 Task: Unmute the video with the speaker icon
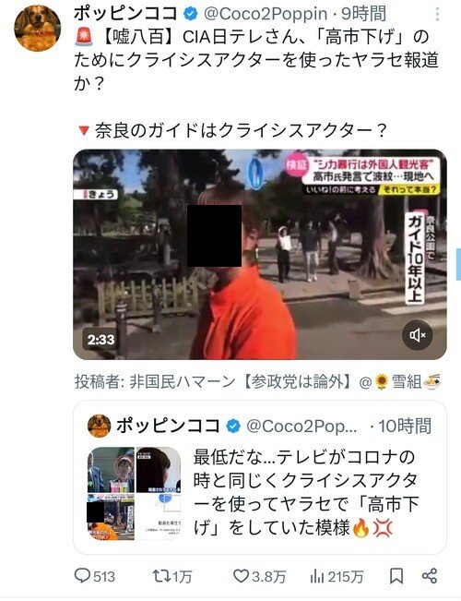[x=418, y=335]
